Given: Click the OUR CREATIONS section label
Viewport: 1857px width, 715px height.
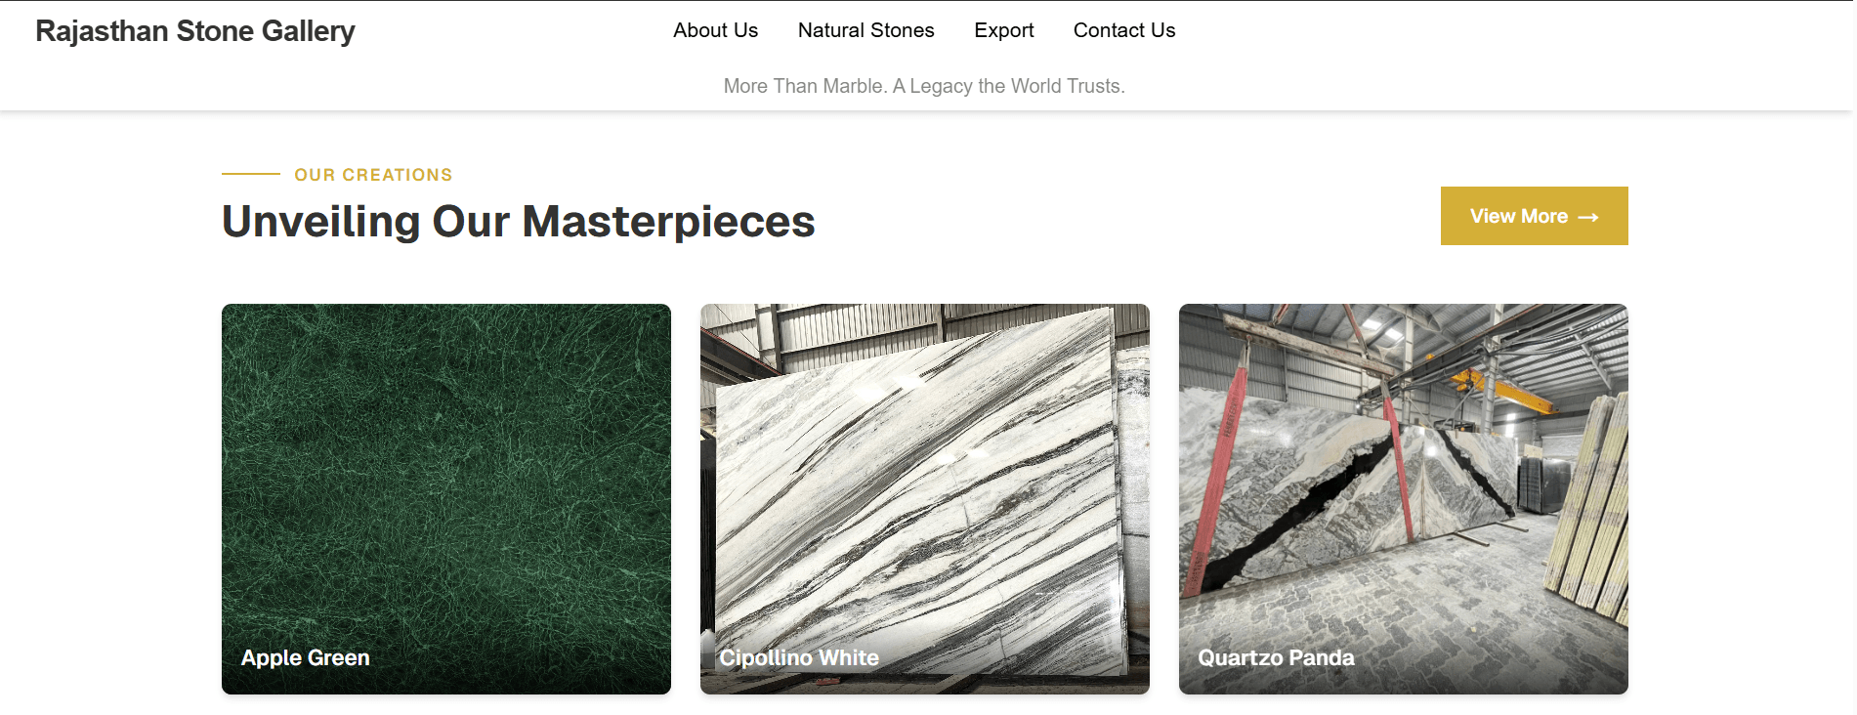Looking at the screenshot, I should pyautogui.click(x=373, y=175).
